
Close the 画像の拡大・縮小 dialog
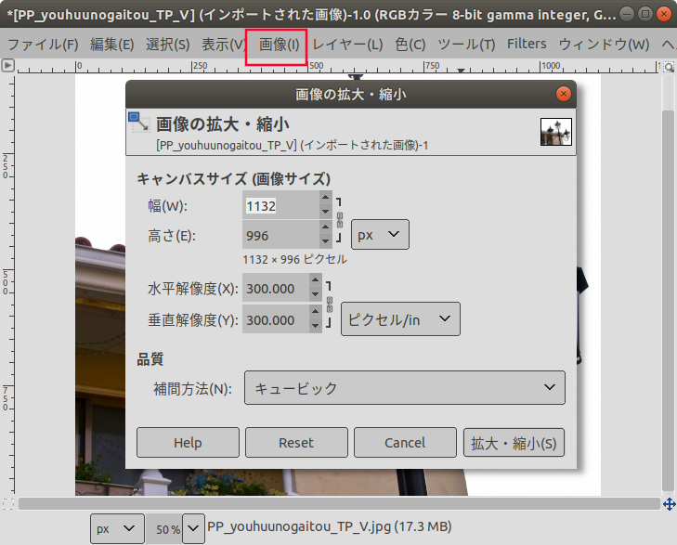click(x=563, y=94)
